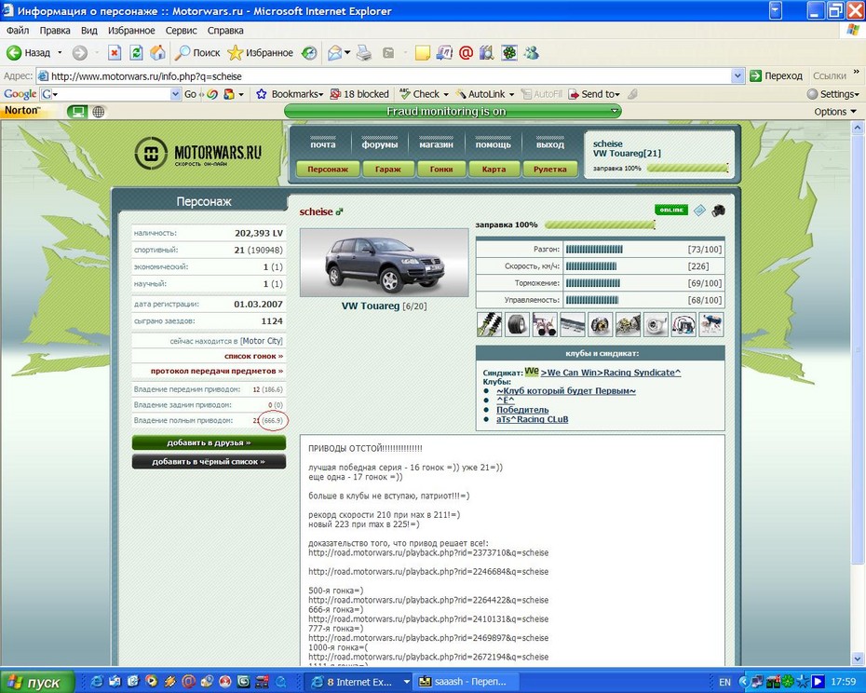Expand the address bar dropdown
866x693 pixels.
[737, 75]
